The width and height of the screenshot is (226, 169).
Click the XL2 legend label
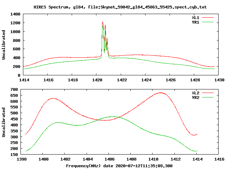point(195,93)
